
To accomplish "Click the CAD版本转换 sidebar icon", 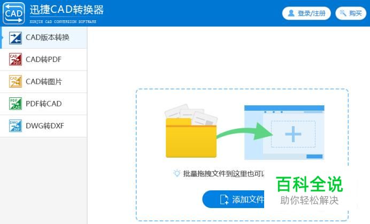I will tap(16, 38).
